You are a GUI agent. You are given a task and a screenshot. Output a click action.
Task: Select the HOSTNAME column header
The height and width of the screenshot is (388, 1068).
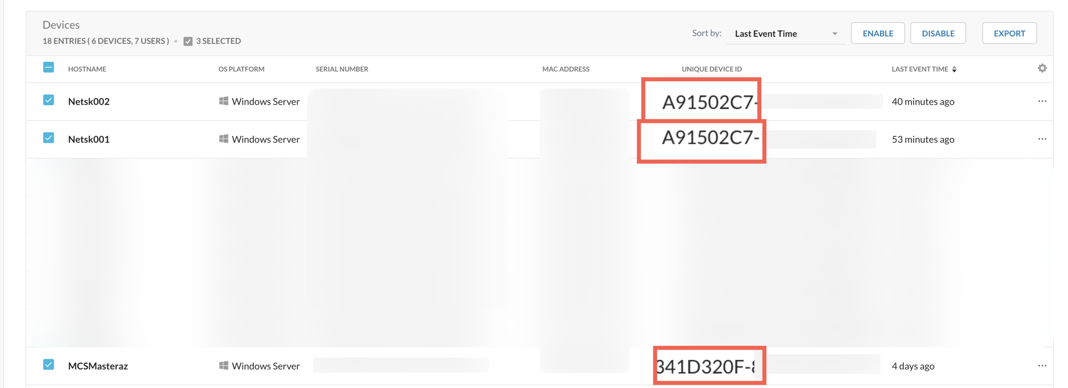click(87, 69)
